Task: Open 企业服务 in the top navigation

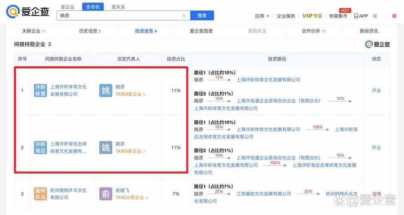Action: click(286, 16)
